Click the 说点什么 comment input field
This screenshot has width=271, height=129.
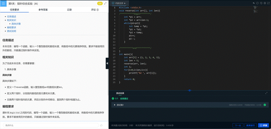click(51, 125)
